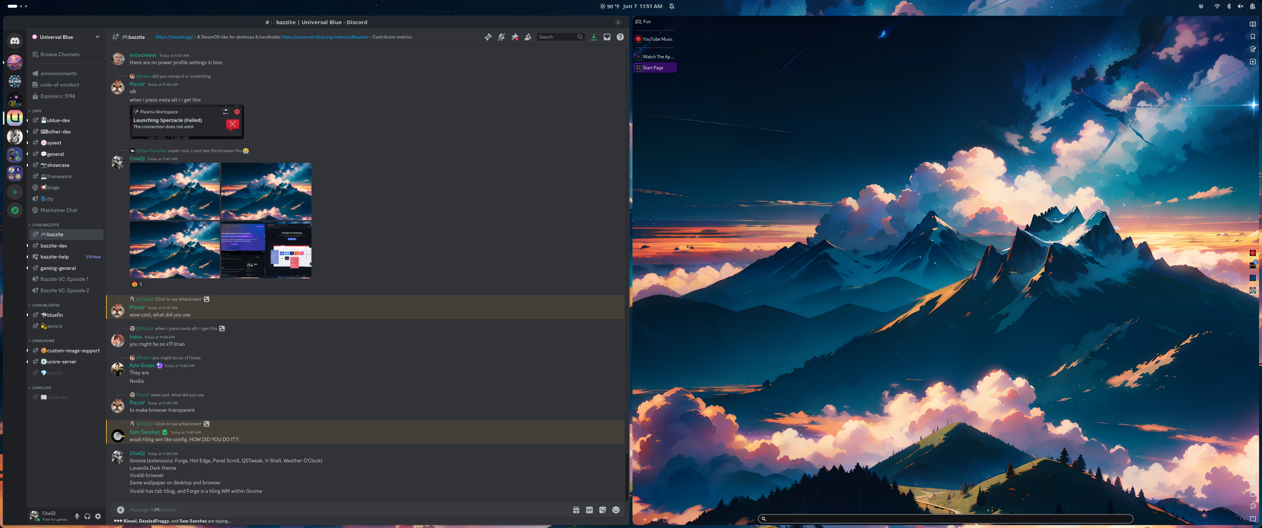The width and height of the screenshot is (1262, 528).
Task: Click the green download updates icon
Action: tap(593, 37)
